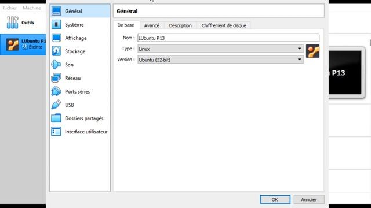The image size is (371, 208).
Task: Select the Interface utilisateur label
Action: pyautogui.click(x=86, y=132)
